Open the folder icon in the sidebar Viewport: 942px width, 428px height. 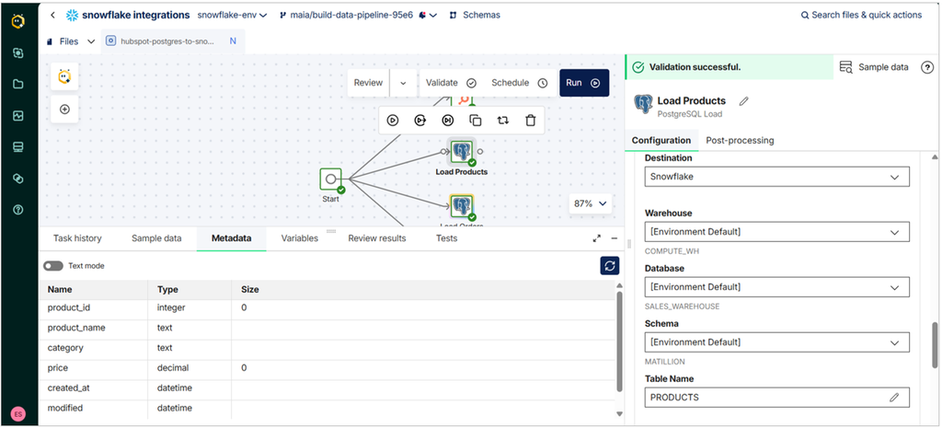pos(18,84)
